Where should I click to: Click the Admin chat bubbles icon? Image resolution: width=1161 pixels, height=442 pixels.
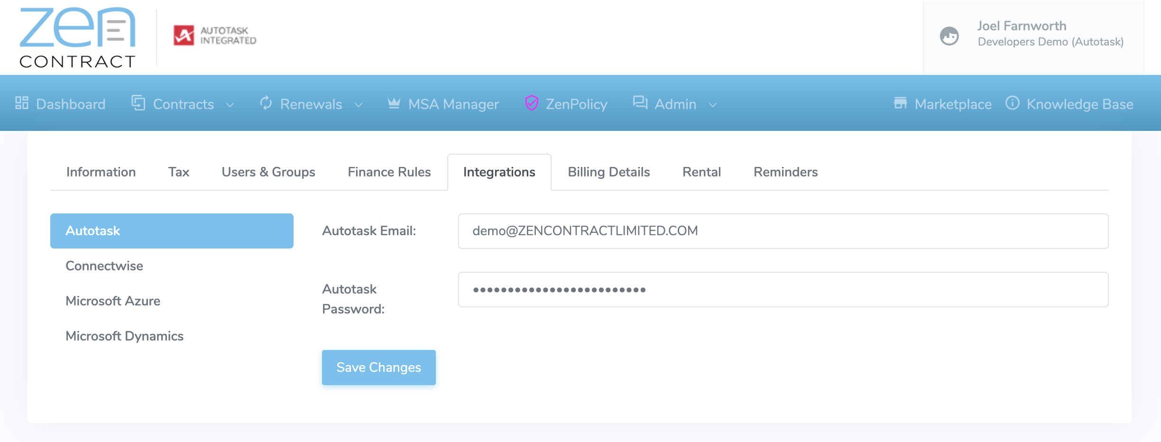point(640,103)
